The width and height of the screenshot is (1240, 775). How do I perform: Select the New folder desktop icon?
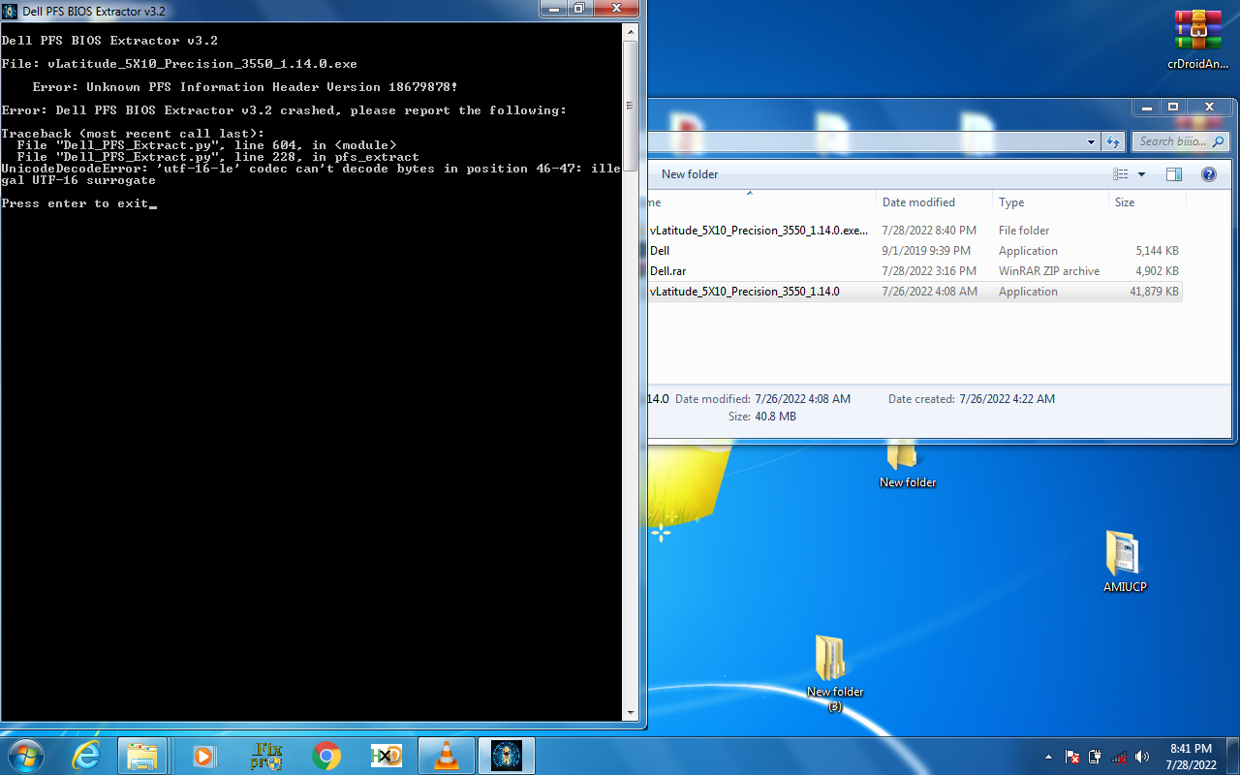click(x=908, y=465)
